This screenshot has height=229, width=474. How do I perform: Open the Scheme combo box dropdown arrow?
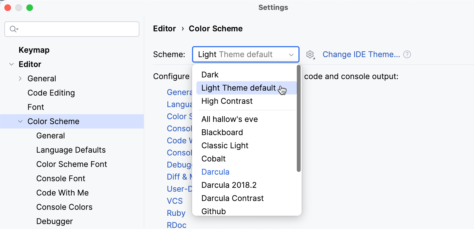coord(291,54)
